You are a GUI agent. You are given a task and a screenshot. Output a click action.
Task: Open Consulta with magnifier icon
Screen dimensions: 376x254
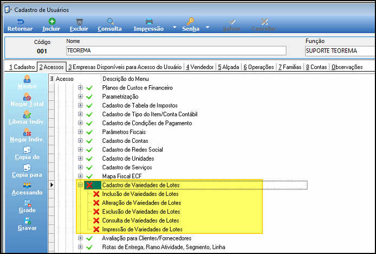[111, 21]
